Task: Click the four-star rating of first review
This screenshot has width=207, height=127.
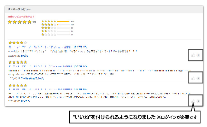Action: tap(18, 43)
